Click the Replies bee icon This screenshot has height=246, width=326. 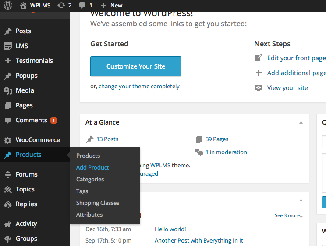8,204
